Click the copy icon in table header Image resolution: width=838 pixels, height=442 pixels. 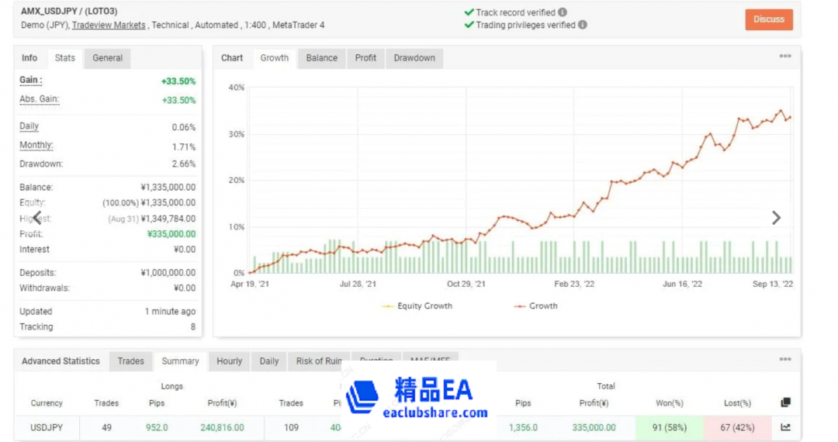coord(785,402)
